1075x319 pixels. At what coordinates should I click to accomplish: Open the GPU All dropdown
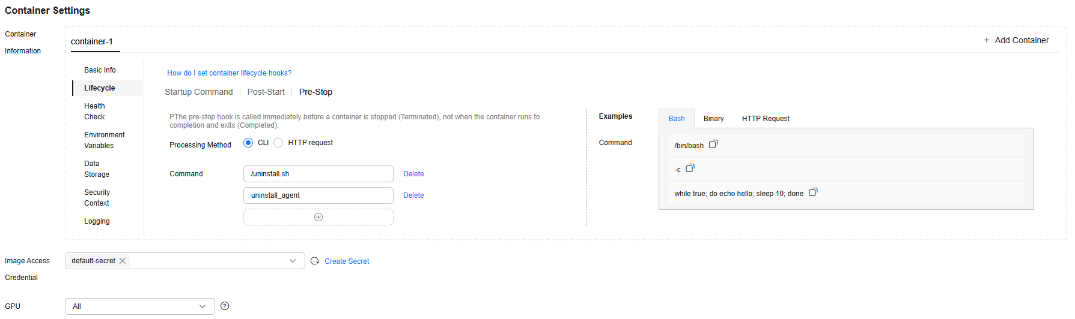pyautogui.click(x=140, y=306)
